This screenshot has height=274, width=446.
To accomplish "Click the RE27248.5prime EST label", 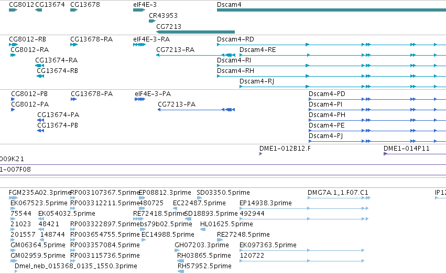I will pyautogui.click(x=244, y=235).
